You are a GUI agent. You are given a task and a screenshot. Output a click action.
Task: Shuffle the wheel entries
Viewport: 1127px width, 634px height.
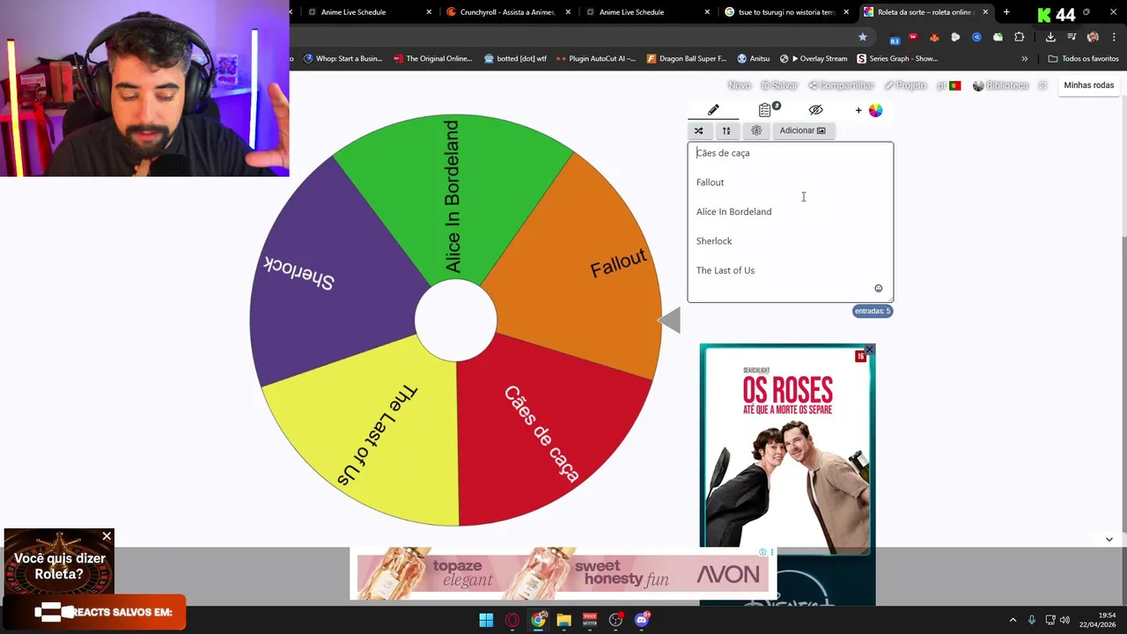tap(699, 130)
